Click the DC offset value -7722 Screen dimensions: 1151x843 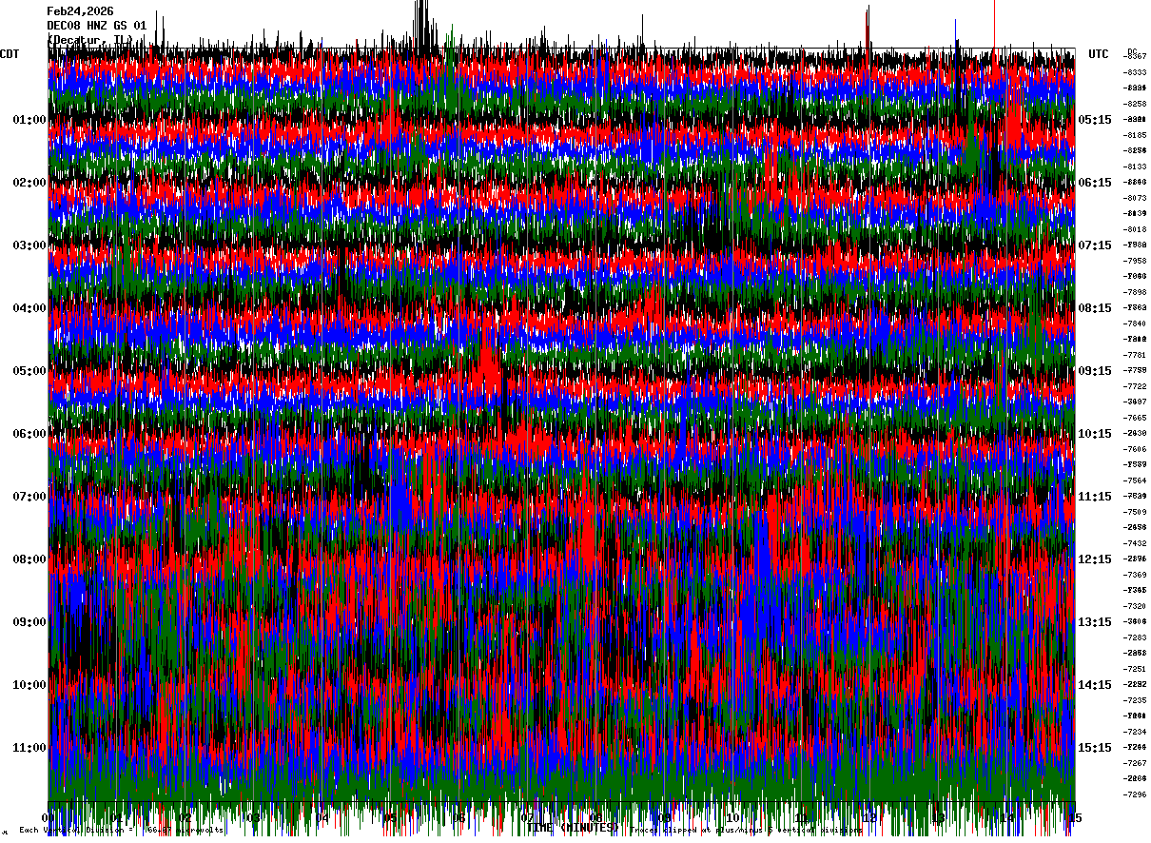point(1136,386)
